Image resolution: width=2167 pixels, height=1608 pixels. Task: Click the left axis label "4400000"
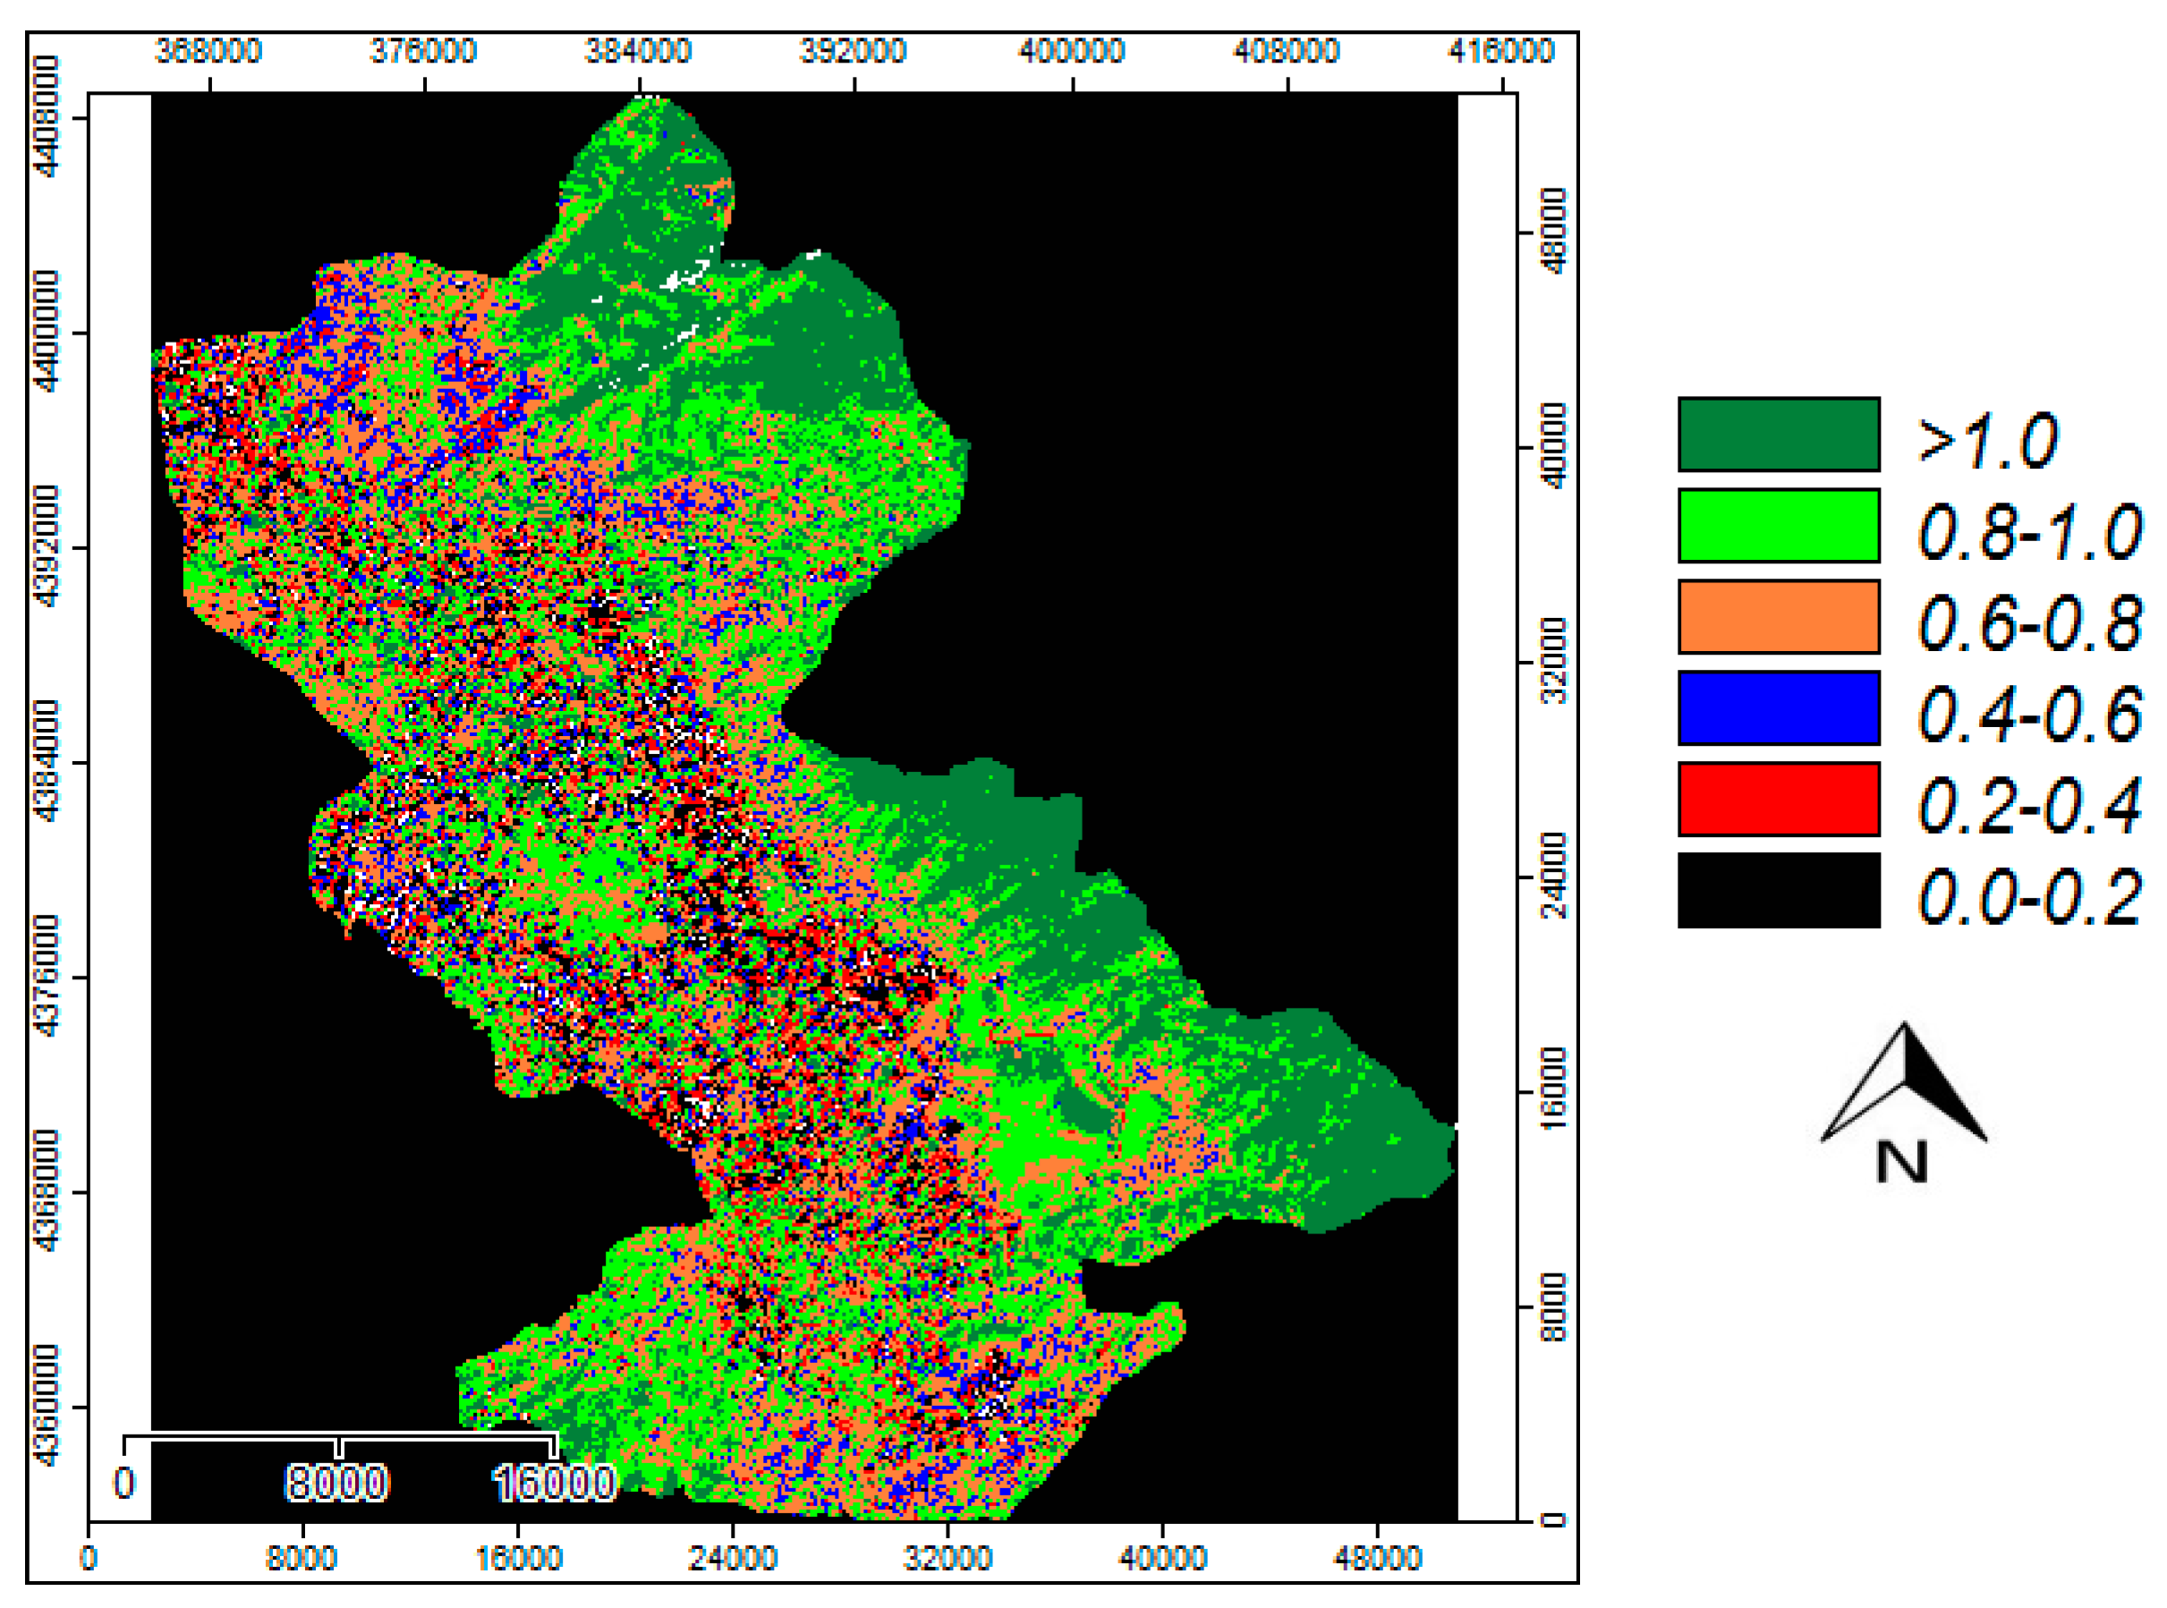(x=46, y=332)
